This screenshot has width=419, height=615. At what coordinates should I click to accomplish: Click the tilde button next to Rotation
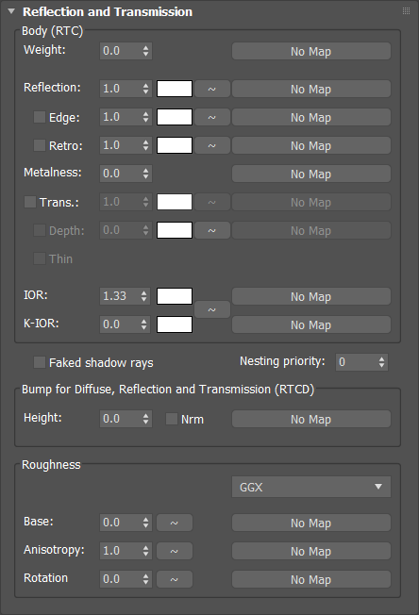(x=175, y=579)
